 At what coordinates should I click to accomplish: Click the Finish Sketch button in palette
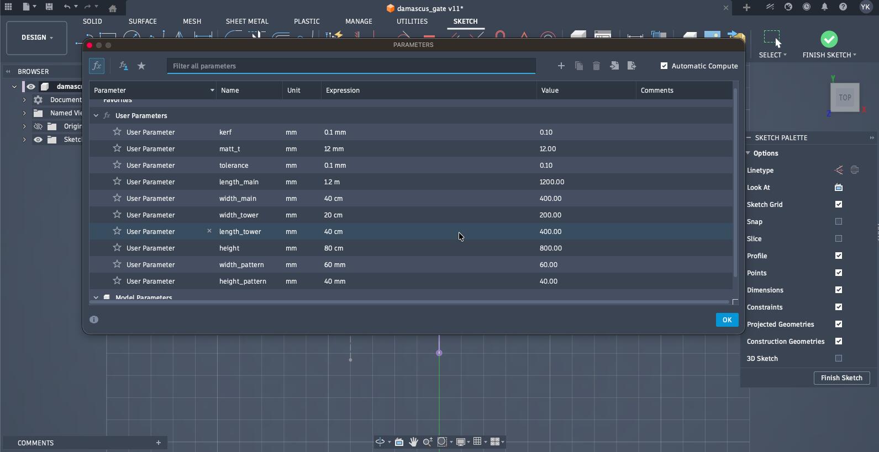tap(841, 377)
